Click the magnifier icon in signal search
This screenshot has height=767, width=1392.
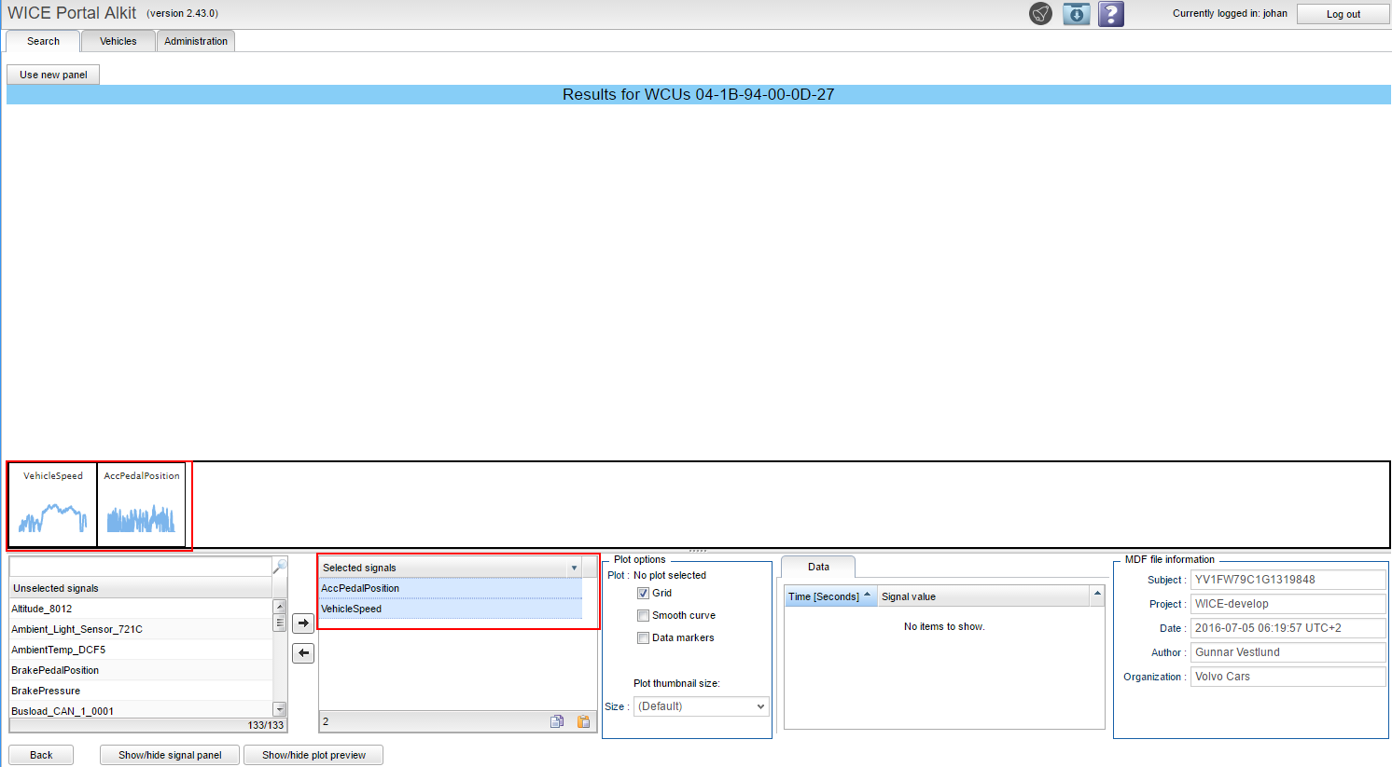click(279, 566)
